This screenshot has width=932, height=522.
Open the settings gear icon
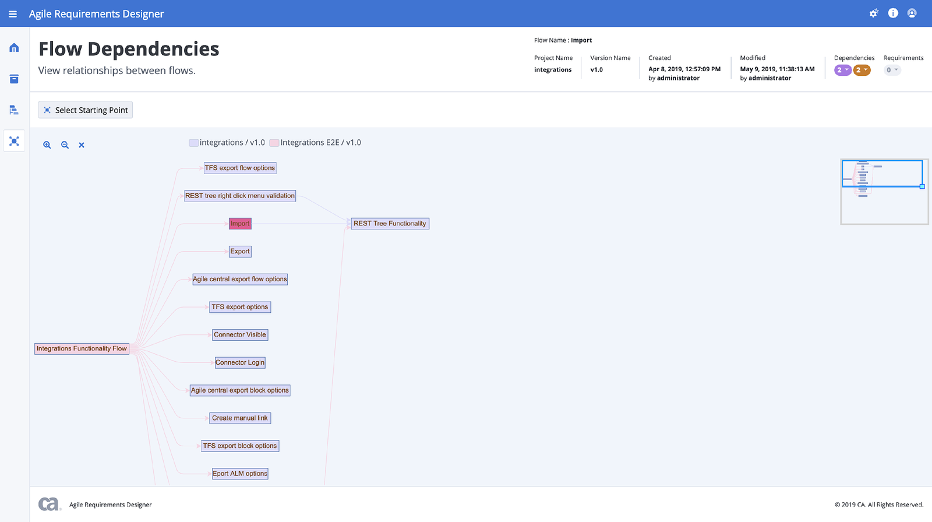tap(874, 13)
